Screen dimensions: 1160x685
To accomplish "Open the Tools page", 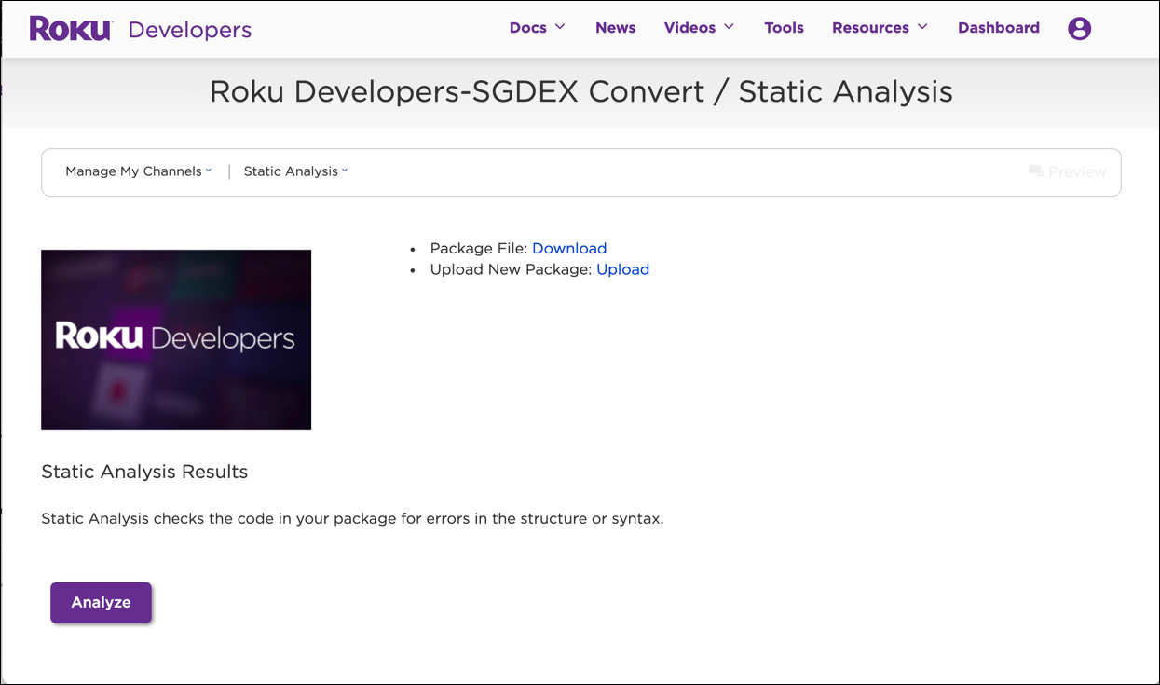I will click(x=784, y=27).
